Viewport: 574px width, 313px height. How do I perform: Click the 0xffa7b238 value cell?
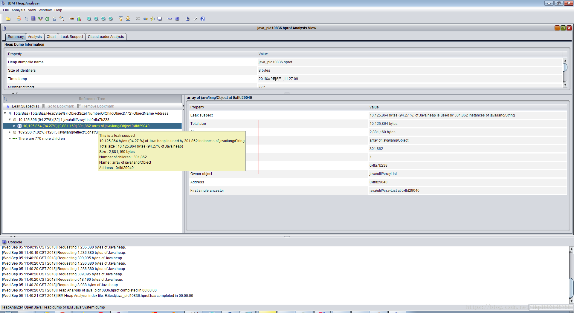pos(467,165)
